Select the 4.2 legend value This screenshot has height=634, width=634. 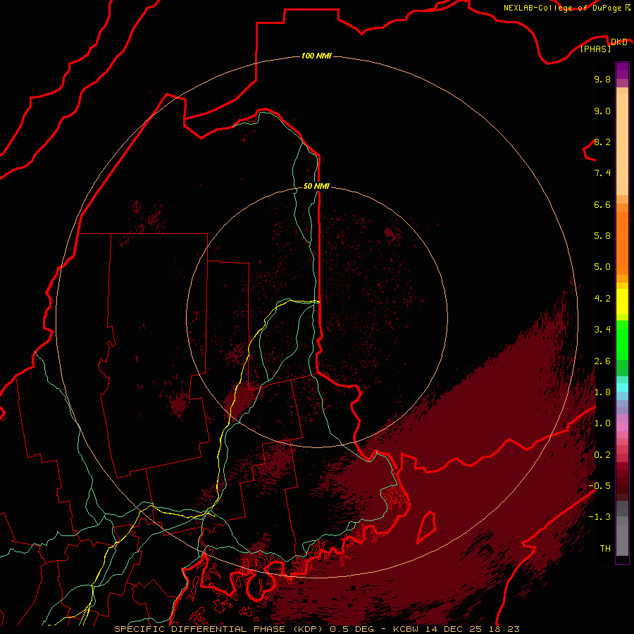coord(602,299)
